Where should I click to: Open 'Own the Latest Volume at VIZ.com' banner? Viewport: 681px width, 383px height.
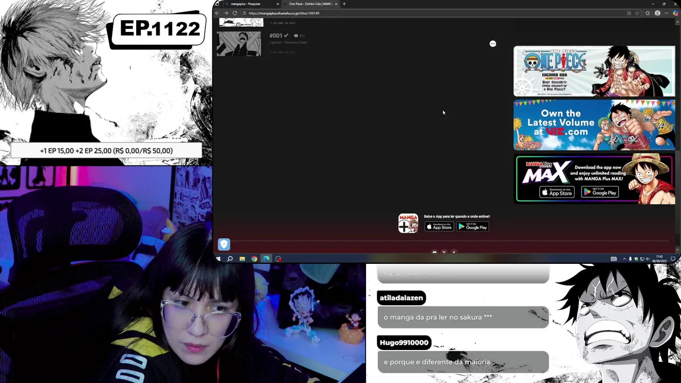[594, 125]
